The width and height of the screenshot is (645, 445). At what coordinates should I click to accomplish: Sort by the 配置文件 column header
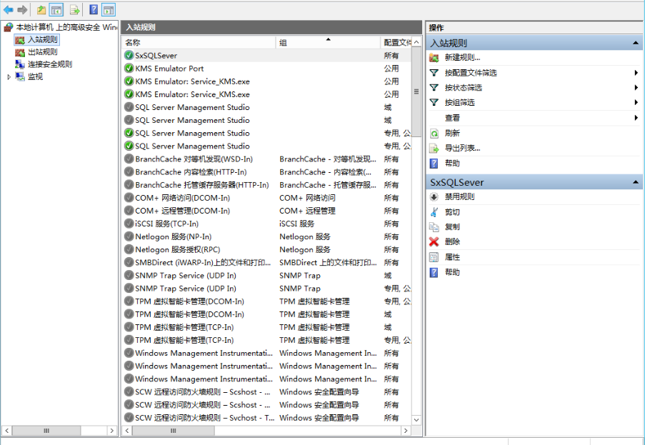pyautogui.click(x=396, y=42)
